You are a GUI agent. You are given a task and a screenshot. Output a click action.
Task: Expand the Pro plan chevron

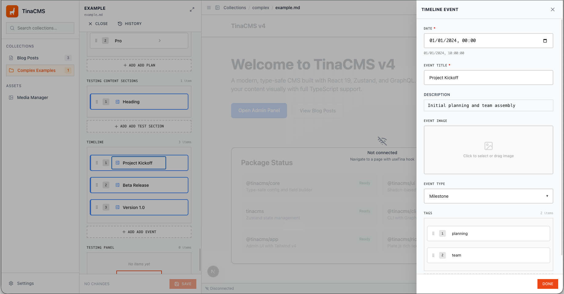click(x=160, y=41)
